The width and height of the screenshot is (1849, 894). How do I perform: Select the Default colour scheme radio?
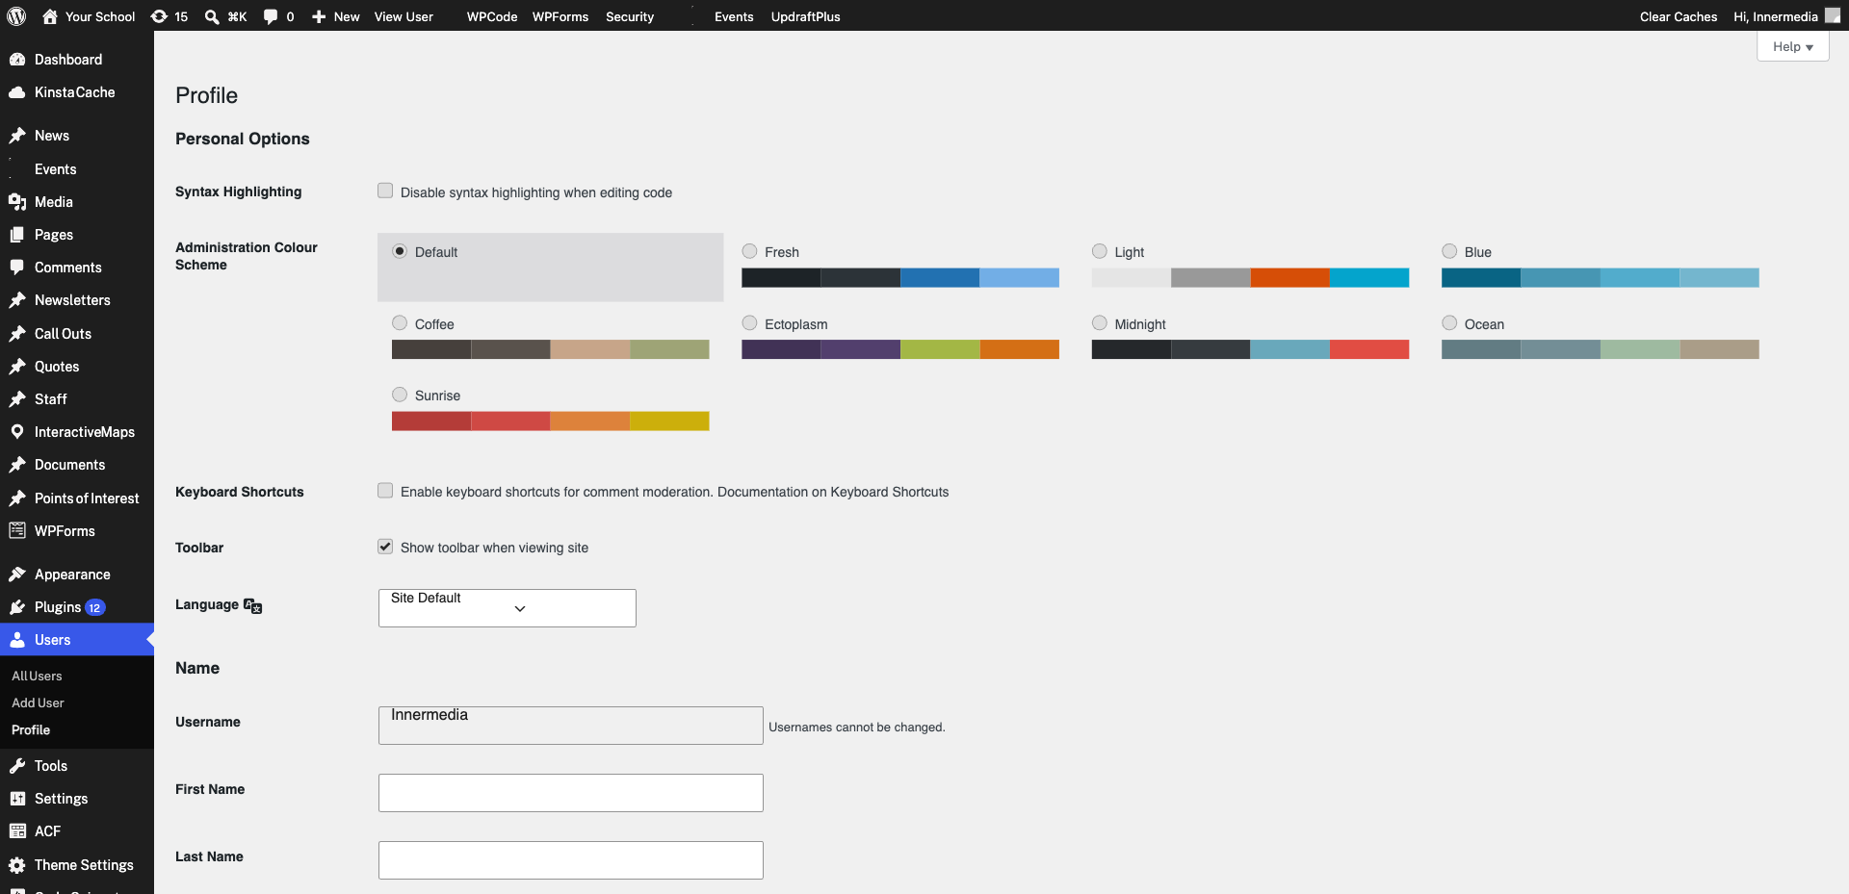[x=400, y=251]
